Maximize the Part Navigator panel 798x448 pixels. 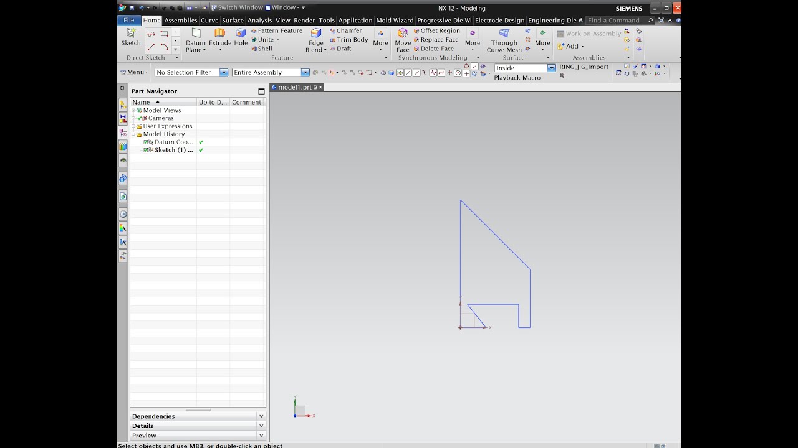(x=261, y=91)
